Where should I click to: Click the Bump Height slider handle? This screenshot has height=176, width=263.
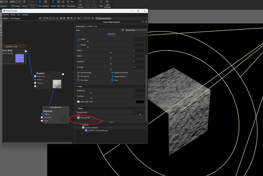(x=140, y=114)
